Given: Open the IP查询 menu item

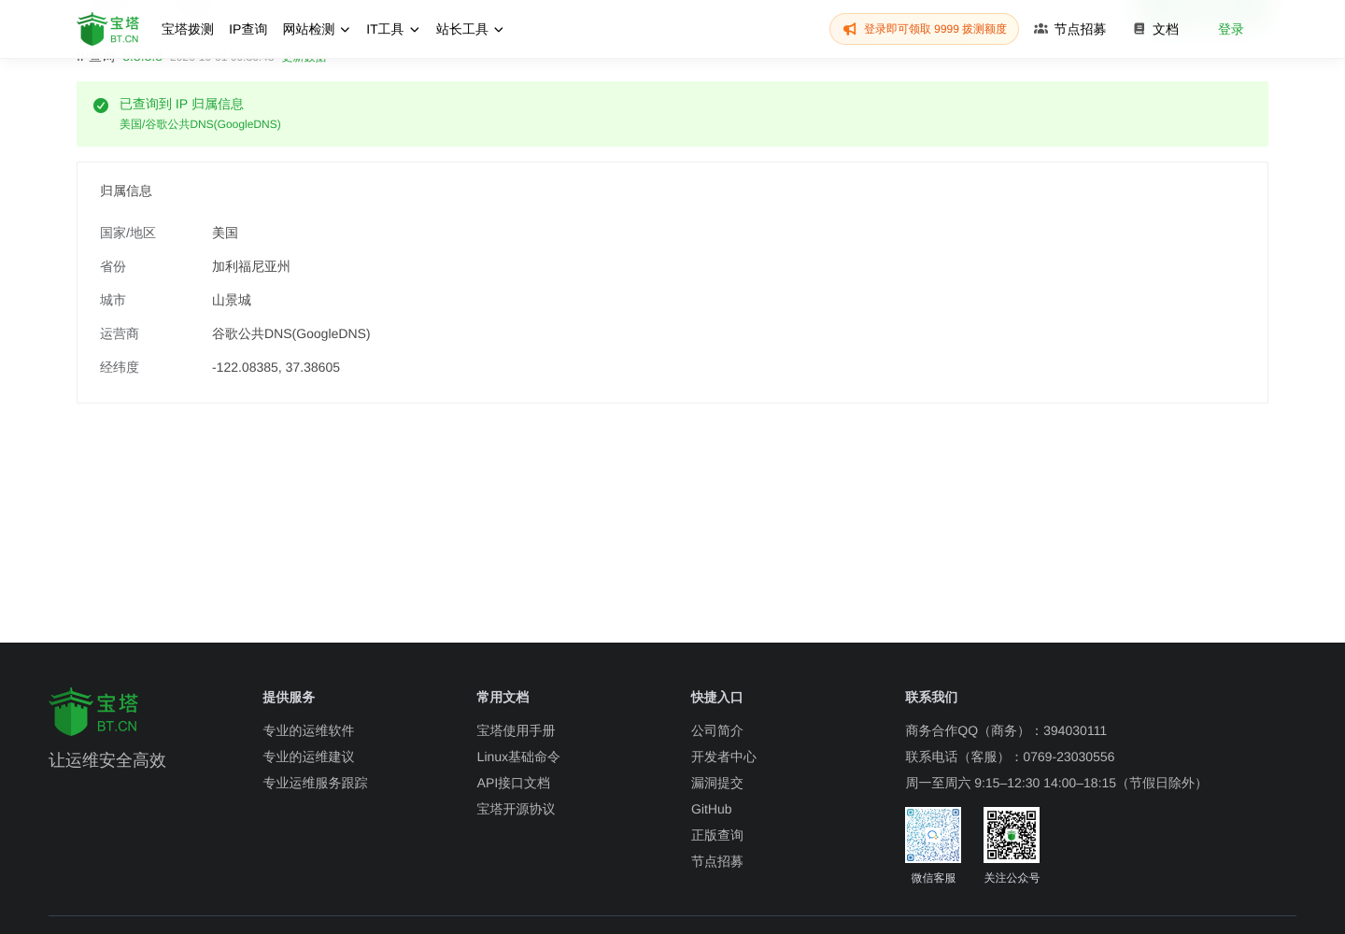Looking at the screenshot, I should [248, 30].
